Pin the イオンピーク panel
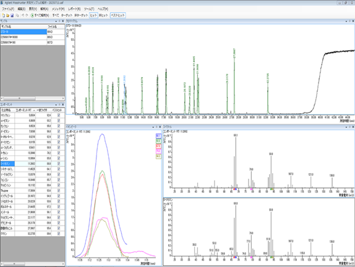Viewport: 355px width, 267px height. click(x=156, y=127)
